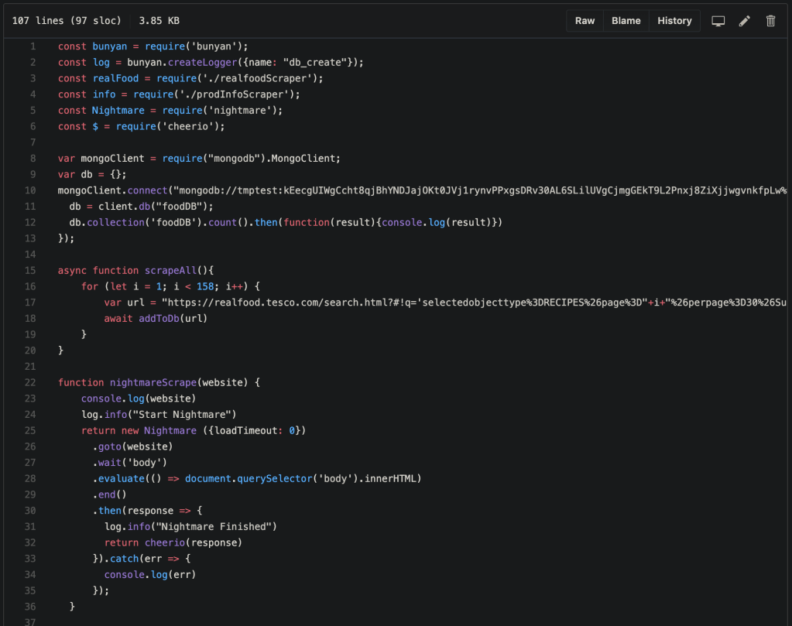Delete this file using the trash icon
This screenshot has height=626, width=792.
[x=770, y=21]
